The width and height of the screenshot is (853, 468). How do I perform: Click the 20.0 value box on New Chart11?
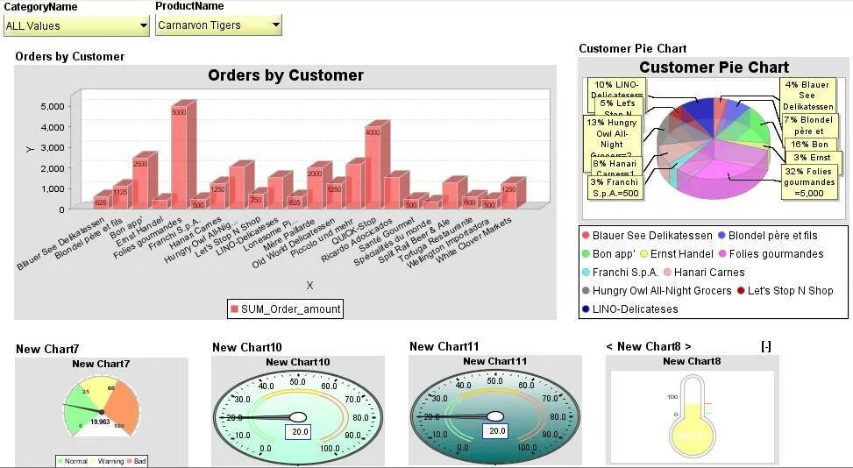pos(497,430)
